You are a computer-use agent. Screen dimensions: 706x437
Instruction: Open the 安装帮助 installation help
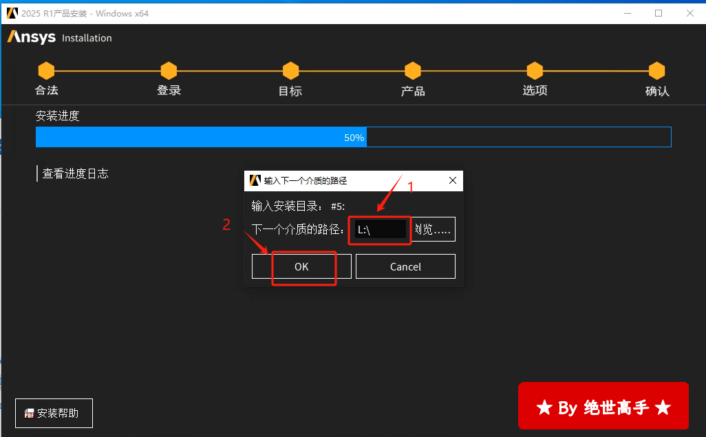pos(54,413)
